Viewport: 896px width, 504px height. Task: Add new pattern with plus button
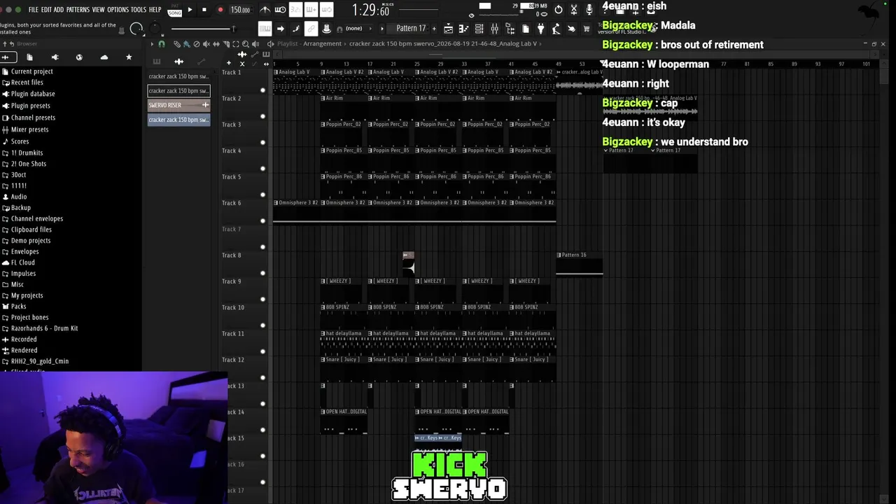coord(434,29)
